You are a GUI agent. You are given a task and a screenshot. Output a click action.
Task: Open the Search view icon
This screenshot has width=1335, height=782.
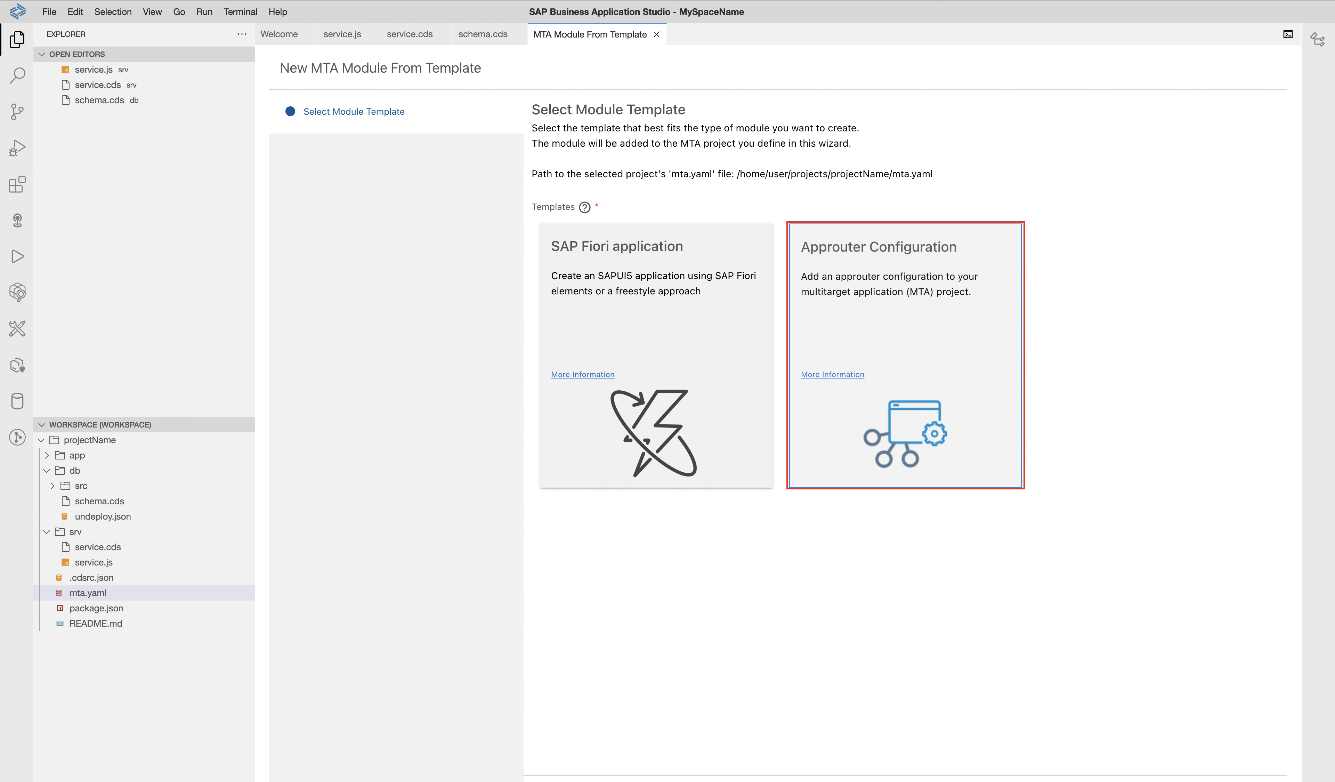click(x=17, y=75)
